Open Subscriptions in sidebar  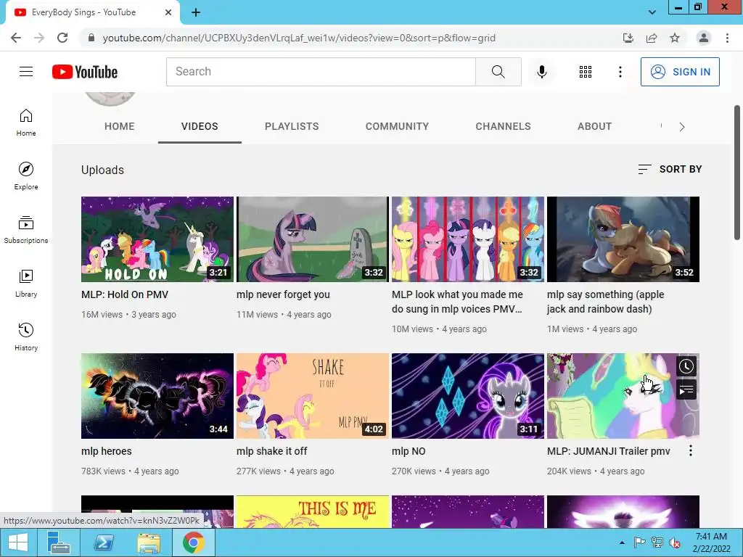[x=26, y=229]
